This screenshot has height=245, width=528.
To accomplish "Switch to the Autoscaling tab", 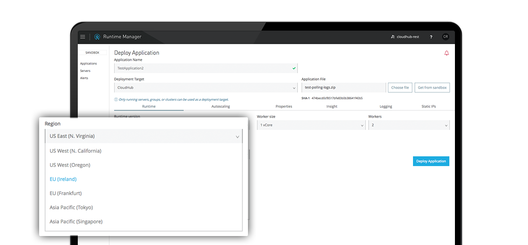I will 221,106.
